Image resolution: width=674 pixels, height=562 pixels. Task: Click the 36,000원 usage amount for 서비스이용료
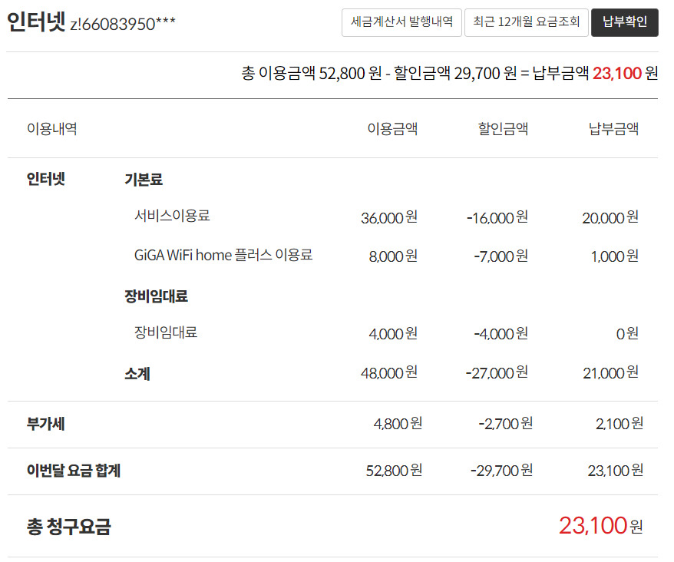[388, 217]
